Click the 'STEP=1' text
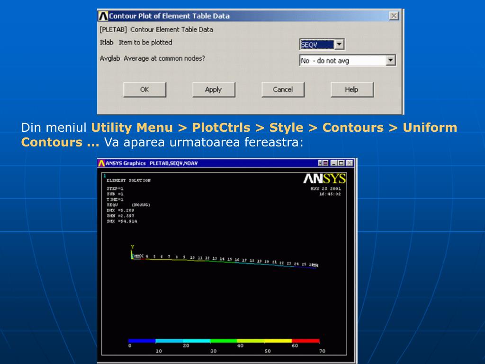The image size is (485, 364). click(115, 189)
